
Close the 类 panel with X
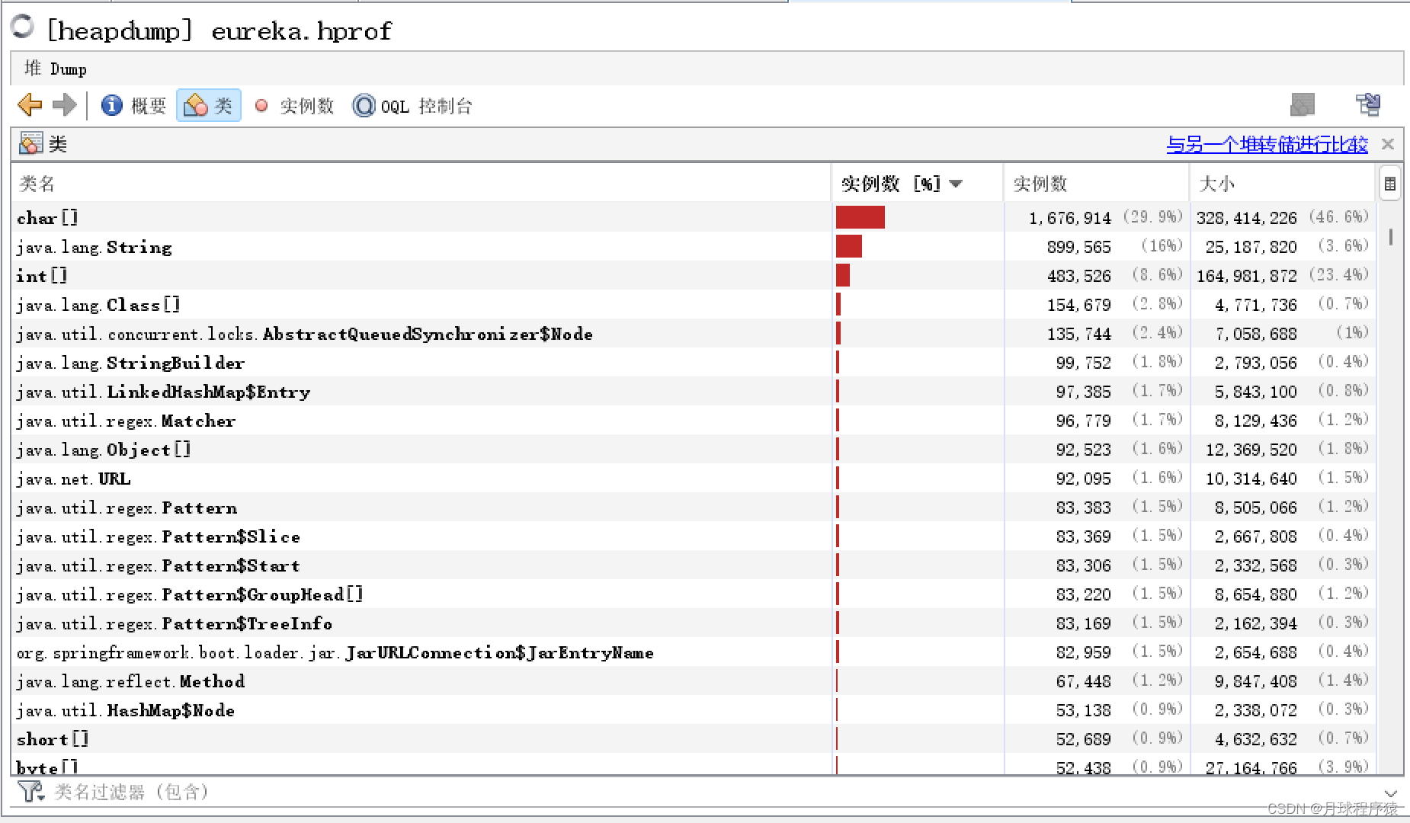click(x=1388, y=144)
